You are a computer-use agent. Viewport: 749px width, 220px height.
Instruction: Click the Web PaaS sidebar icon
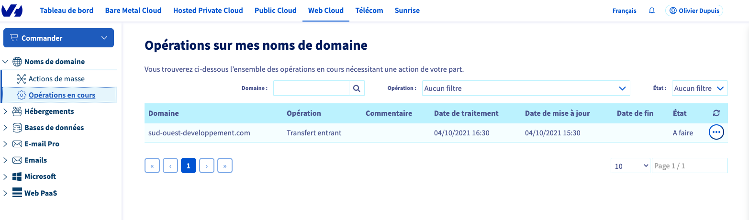[x=17, y=193]
